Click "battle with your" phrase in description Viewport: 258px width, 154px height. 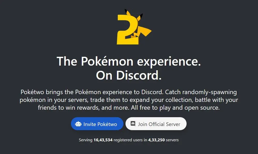tap(217, 100)
